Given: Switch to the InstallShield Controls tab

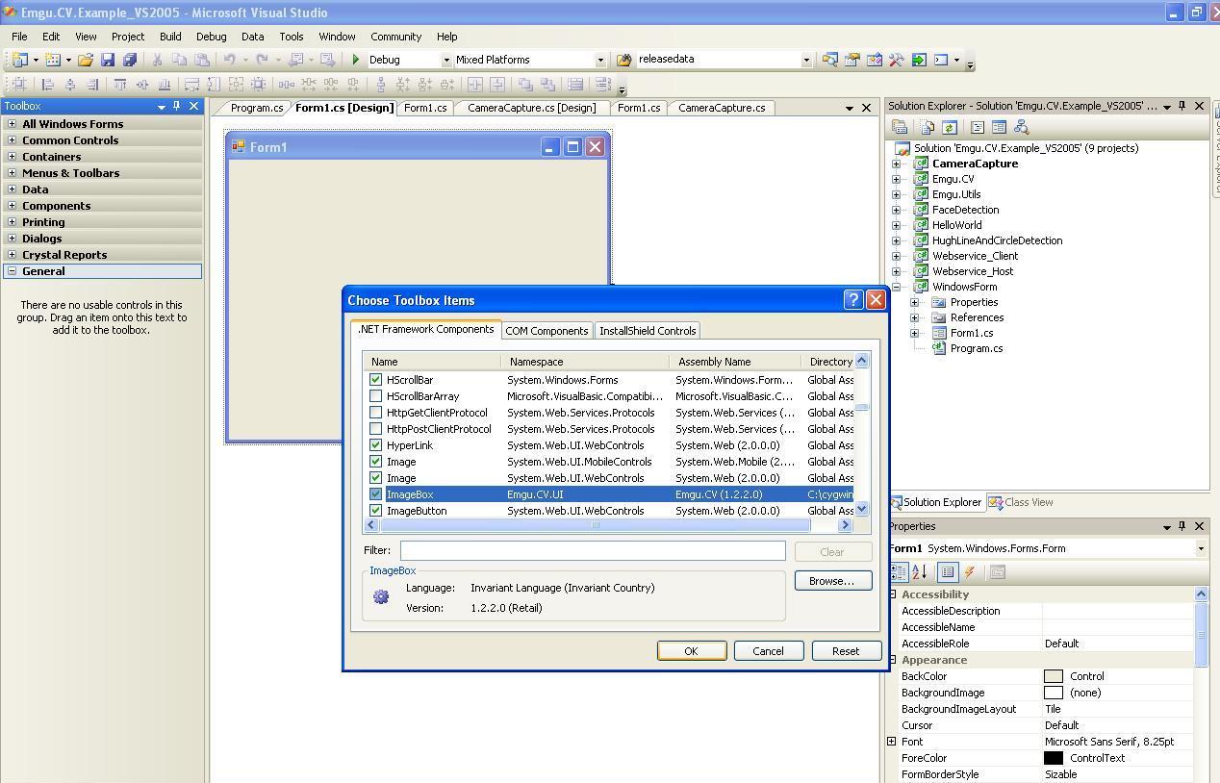Looking at the screenshot, I should (648, 331).
